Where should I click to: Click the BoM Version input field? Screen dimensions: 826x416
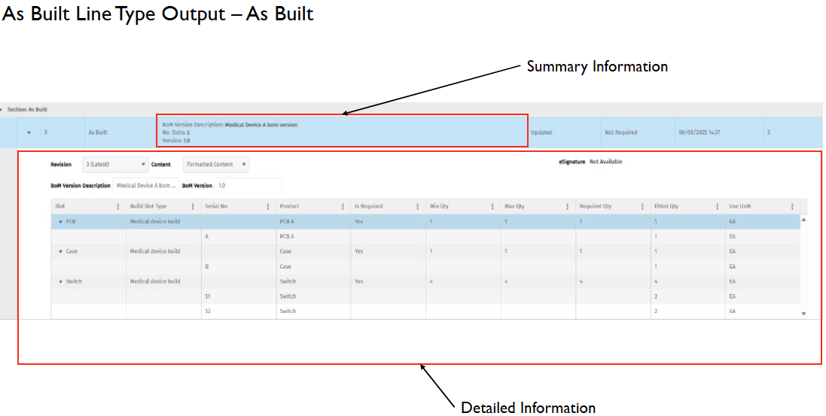[x=248, y=186]
